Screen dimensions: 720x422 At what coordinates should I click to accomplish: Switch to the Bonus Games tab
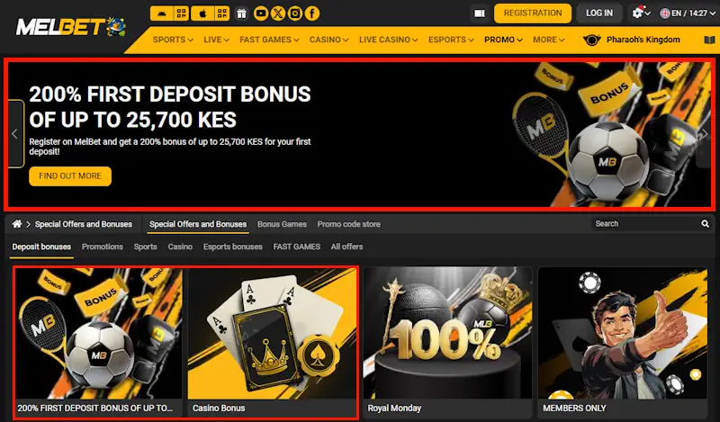[x=282, y=224]
